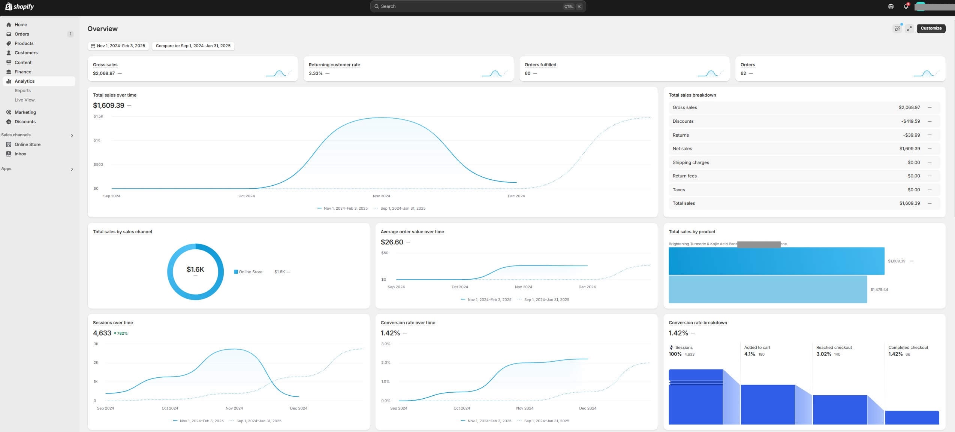
Task: Open the Nov 1, 2024–Feb 3, 2025 date picker
Action: click(x=118, y=46)
